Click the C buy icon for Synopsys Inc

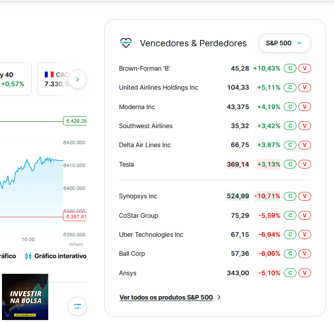pyautogui.click(x=290, y=196)
